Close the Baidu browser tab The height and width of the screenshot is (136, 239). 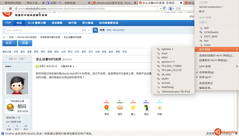click(89, 3)
